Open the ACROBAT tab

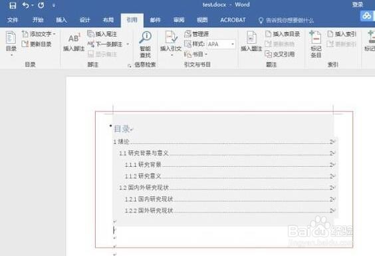(x=233, y=20)
